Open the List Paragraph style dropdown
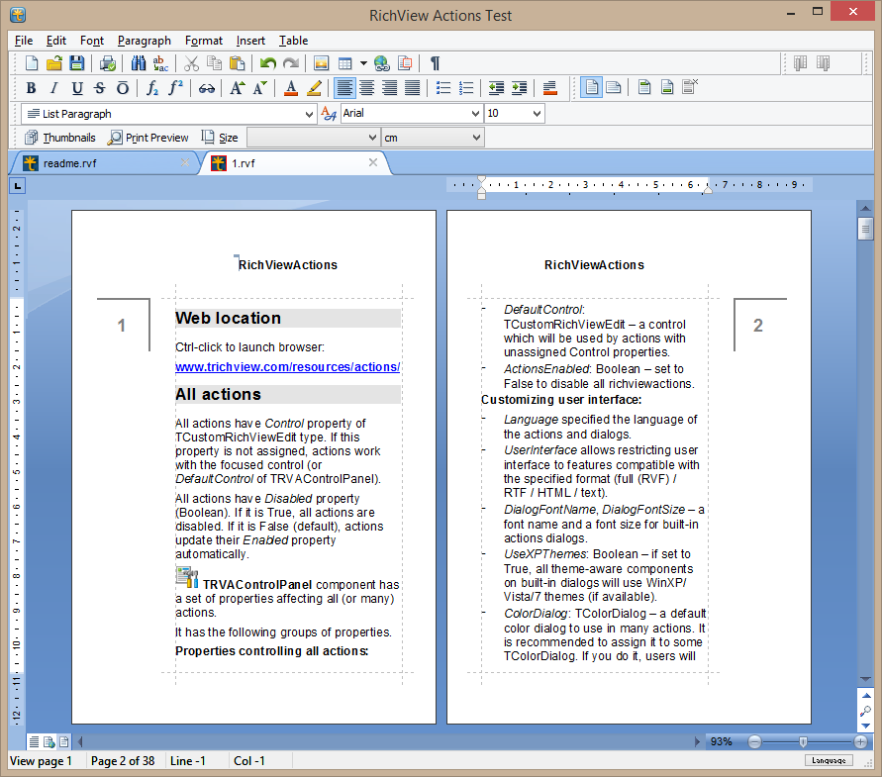Image resolution: width=882 pixels, height=777 pixels. point(309,114)
